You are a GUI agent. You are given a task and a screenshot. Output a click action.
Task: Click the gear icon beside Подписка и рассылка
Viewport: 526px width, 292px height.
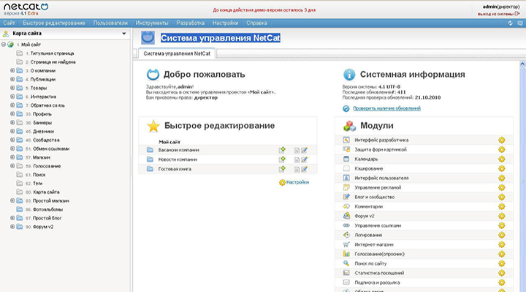pos(501,282)
